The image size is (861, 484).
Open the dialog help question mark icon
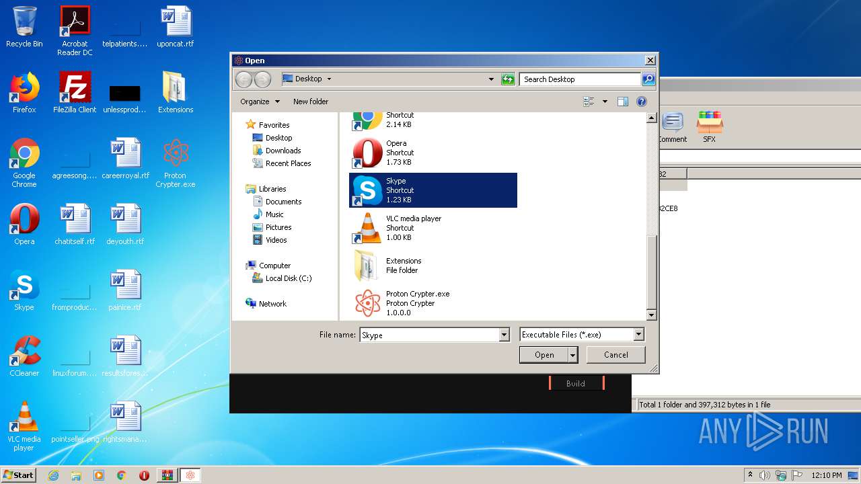click(642, 102)
